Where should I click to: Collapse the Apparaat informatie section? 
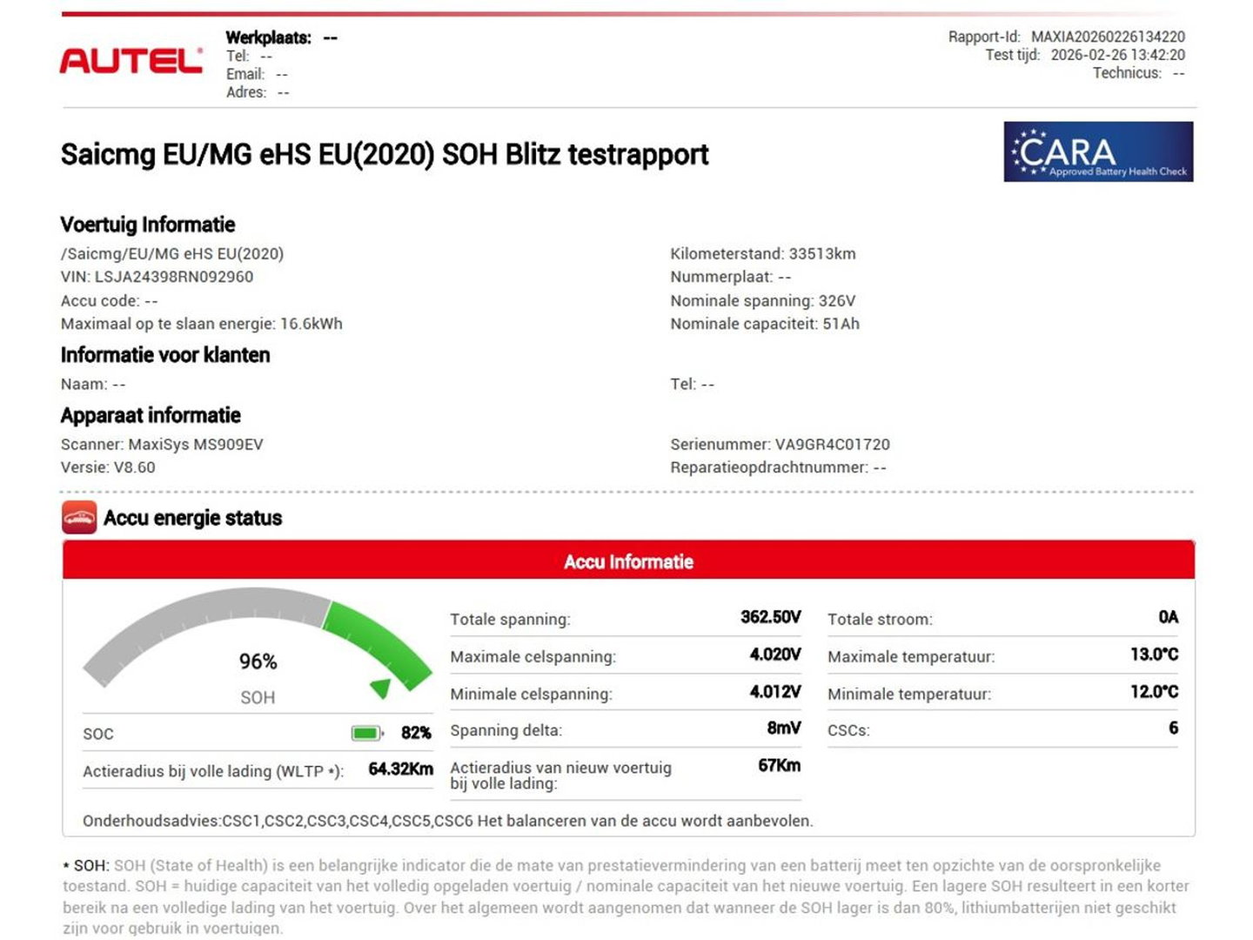point(150,415)
